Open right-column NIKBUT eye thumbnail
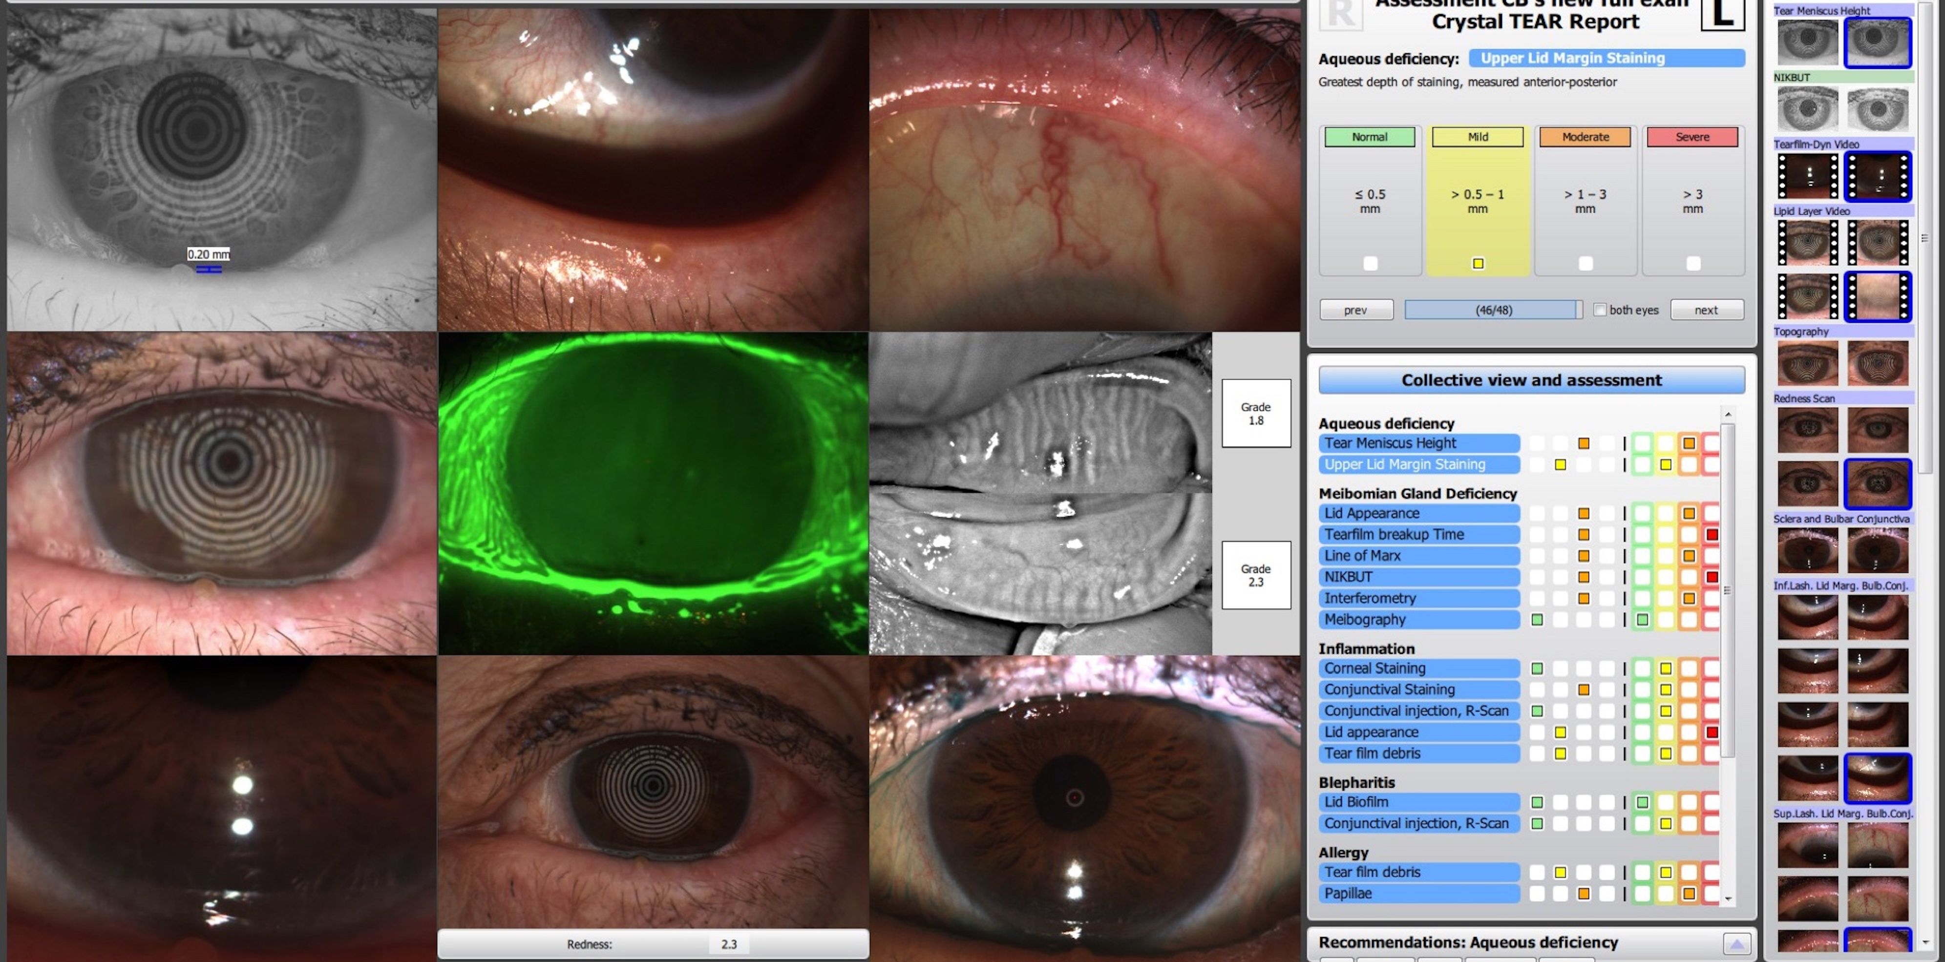The image size is (1945, 962). pos(1877,109)
